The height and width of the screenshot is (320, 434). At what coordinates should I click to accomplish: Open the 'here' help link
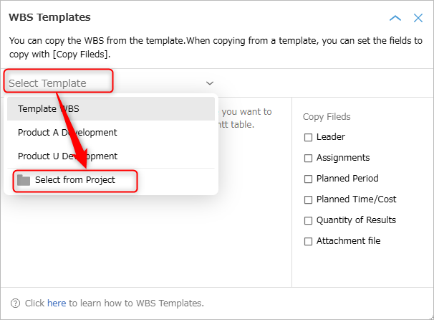[x=57, y=303]
